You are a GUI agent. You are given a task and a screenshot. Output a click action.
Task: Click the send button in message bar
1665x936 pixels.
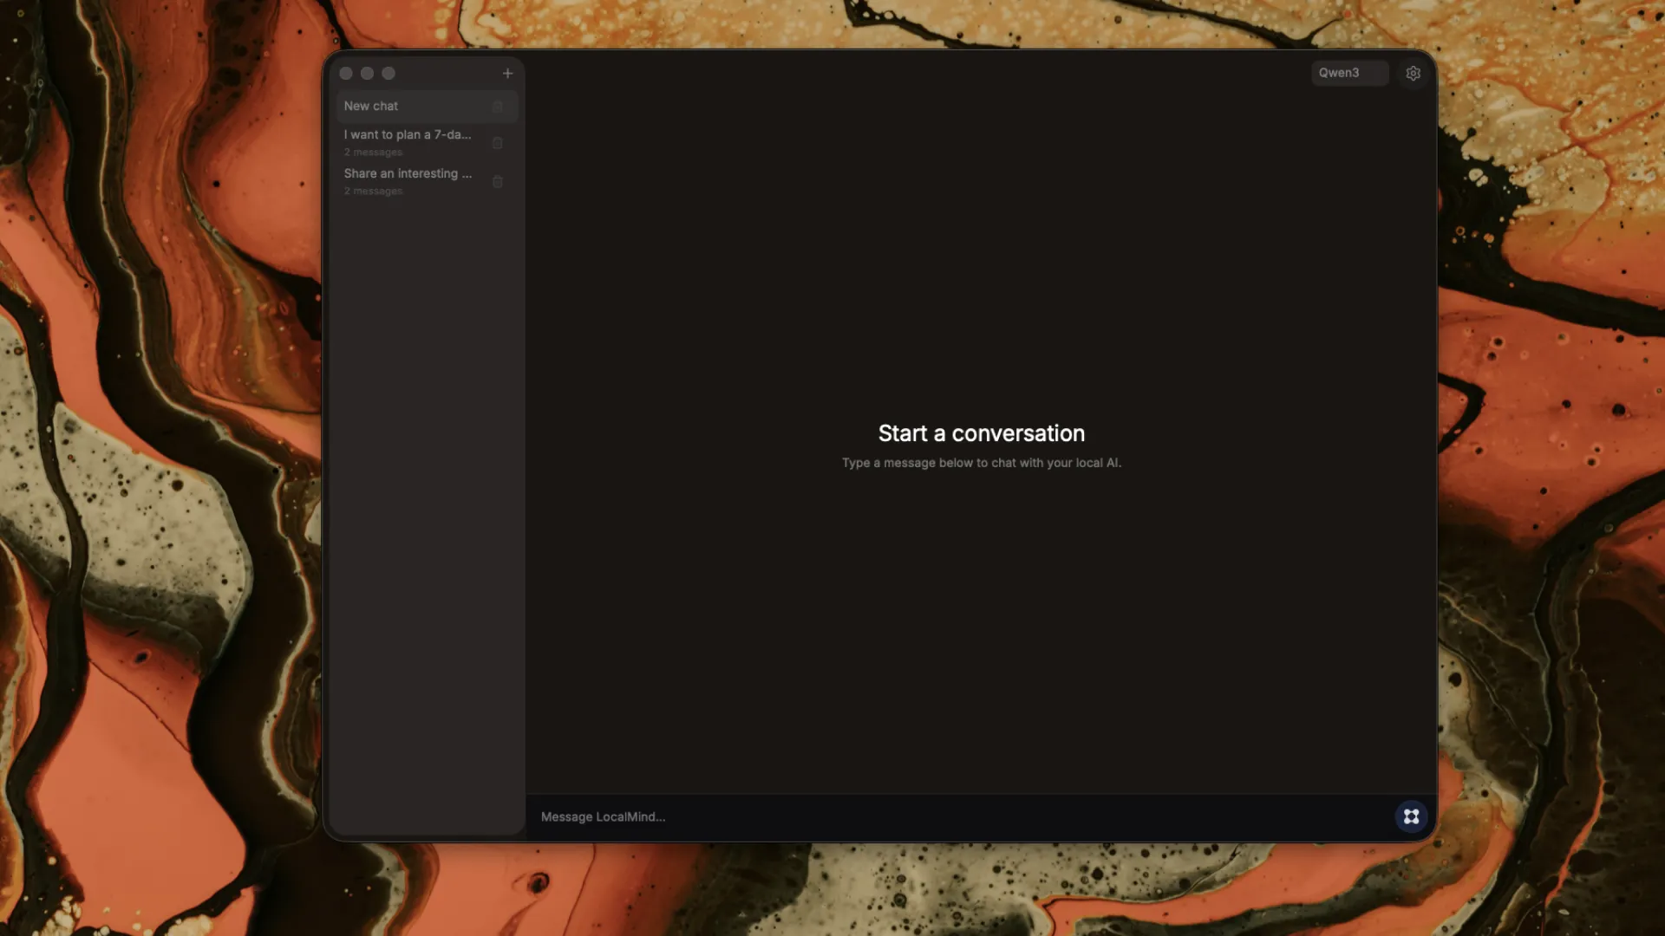pyautogui.click(x=1411, y=816)
